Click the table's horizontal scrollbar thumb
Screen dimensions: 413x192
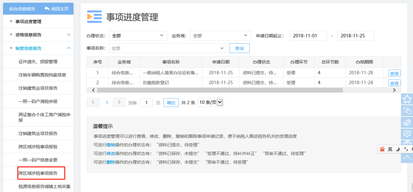point(220,90)
